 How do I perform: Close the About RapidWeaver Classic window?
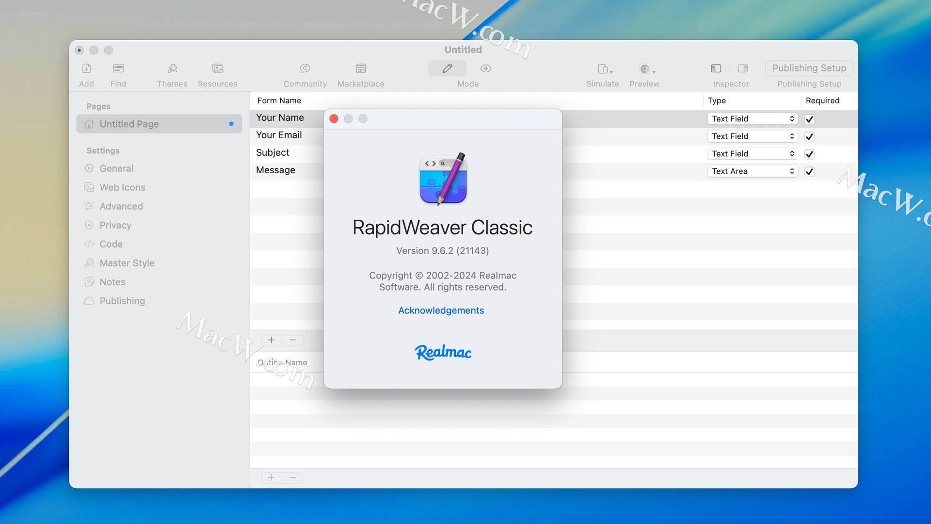click(x=334, y=119)
